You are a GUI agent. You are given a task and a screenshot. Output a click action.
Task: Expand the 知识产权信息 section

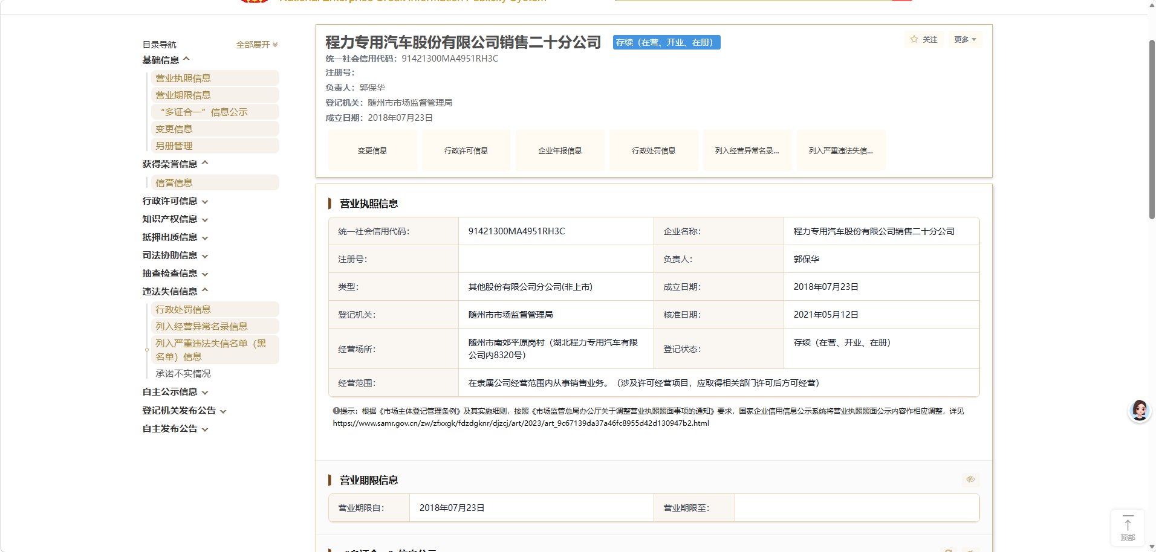(175, 219)
